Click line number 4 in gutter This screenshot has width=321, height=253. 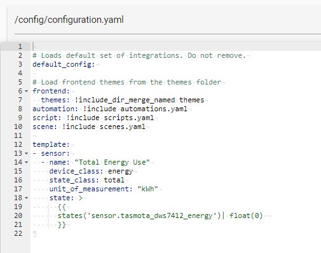click(x=20, y=73)
